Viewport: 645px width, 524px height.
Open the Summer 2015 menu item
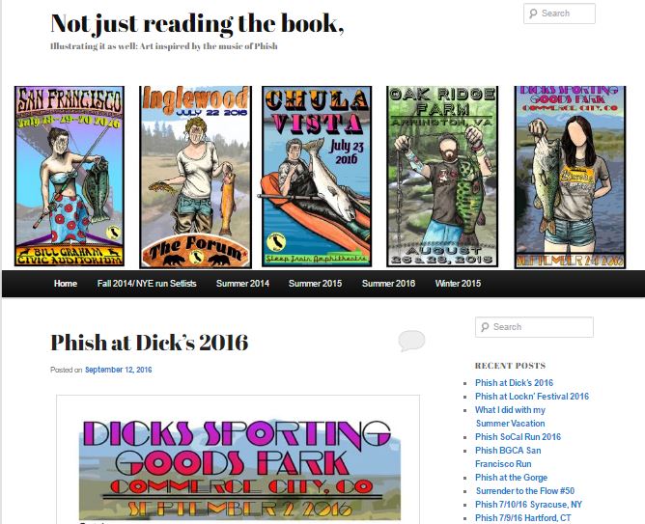[315, 284]
